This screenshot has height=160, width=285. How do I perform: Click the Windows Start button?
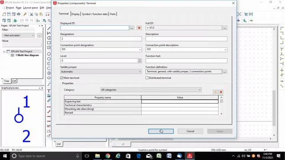pos(5,156)
